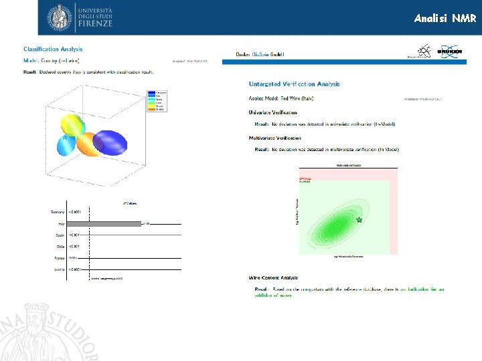Click the yellow France legend swatch
The width and height of the screenshot is (482, 361).
coord(151,106)
